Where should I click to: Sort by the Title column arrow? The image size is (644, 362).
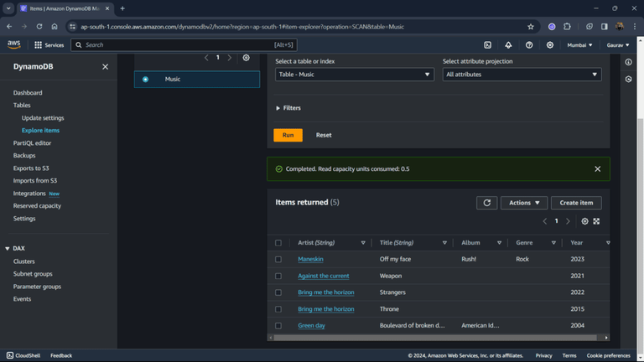tap(444, 243)
